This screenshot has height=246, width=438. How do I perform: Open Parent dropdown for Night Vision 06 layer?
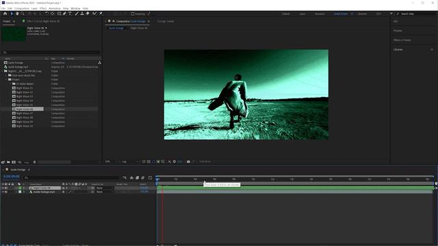[x=104, y=189]
